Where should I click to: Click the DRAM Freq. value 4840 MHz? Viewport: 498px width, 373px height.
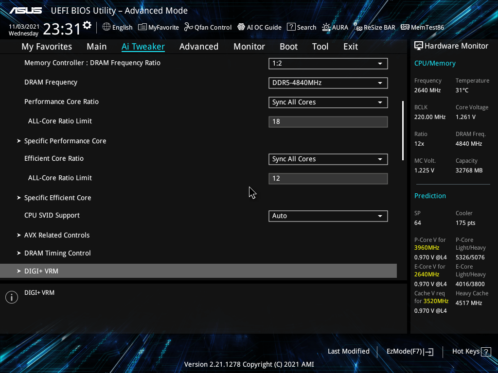tap(469, 144)
